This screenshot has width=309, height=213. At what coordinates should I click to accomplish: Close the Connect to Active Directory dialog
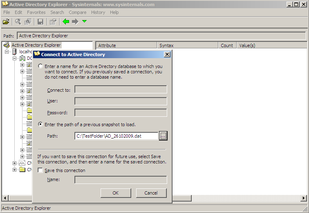(x=167, y=54)
